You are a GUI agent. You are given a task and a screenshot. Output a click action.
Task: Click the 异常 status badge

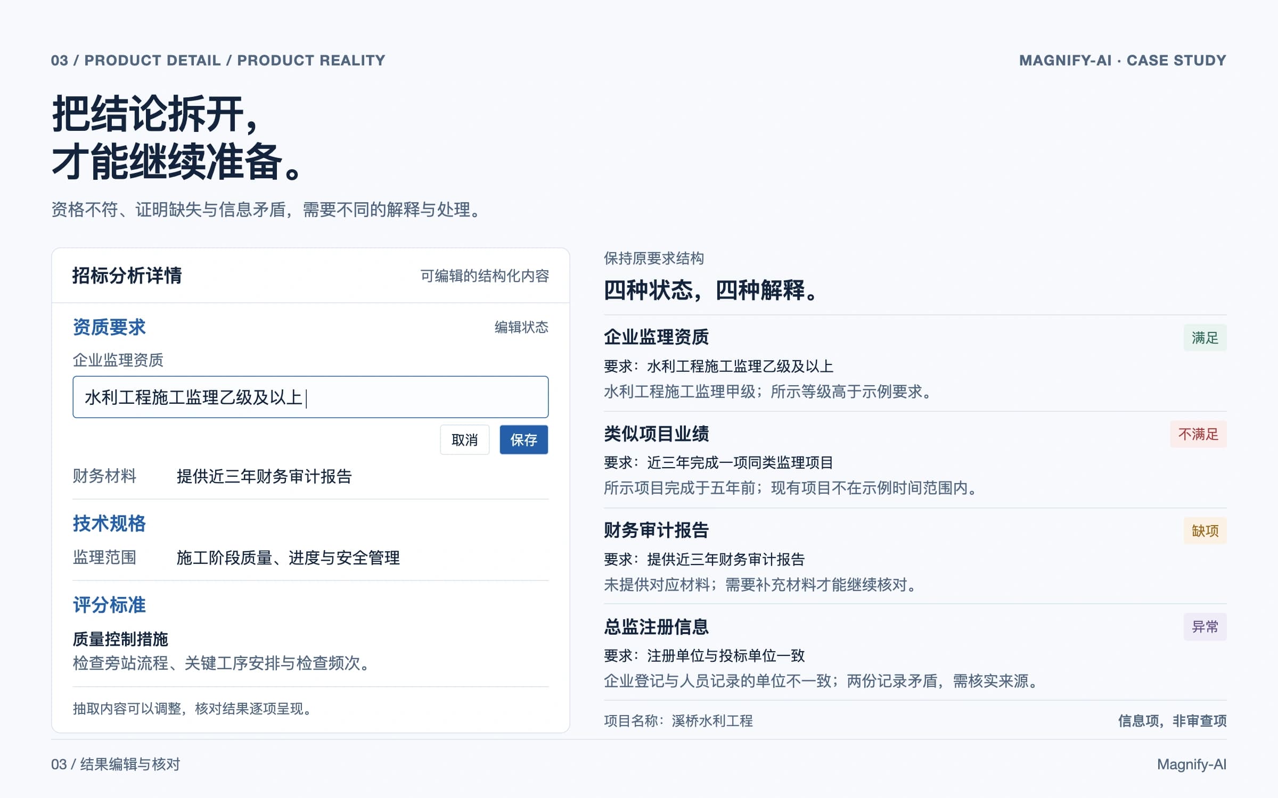point(1205,627)
